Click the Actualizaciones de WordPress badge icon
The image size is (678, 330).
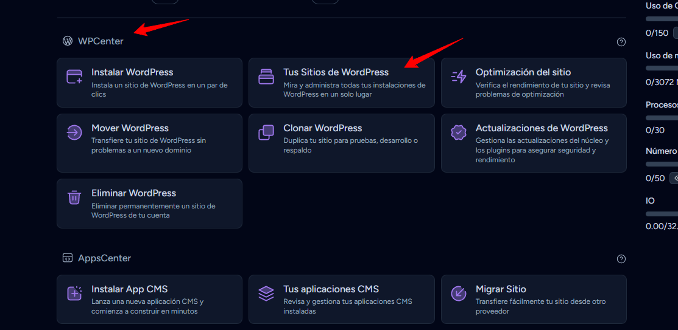point(458,132)
